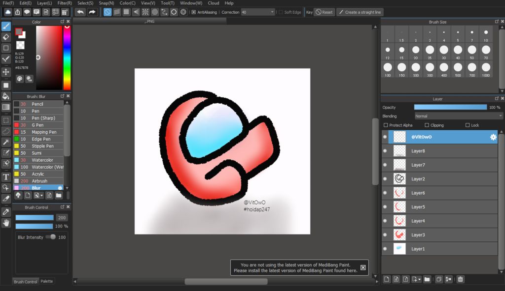
Task: Click the Redo arrow
Action: (92, 12)
